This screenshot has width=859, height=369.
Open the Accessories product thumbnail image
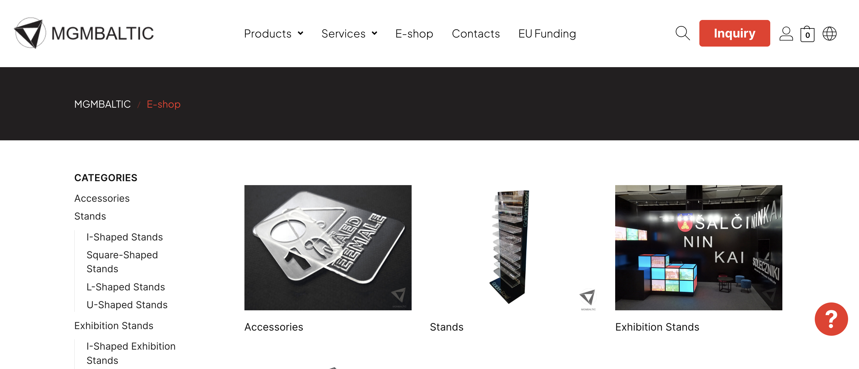[x=328, y=247]
